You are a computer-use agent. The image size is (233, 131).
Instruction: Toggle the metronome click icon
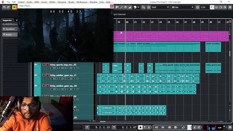click(195, 127)
